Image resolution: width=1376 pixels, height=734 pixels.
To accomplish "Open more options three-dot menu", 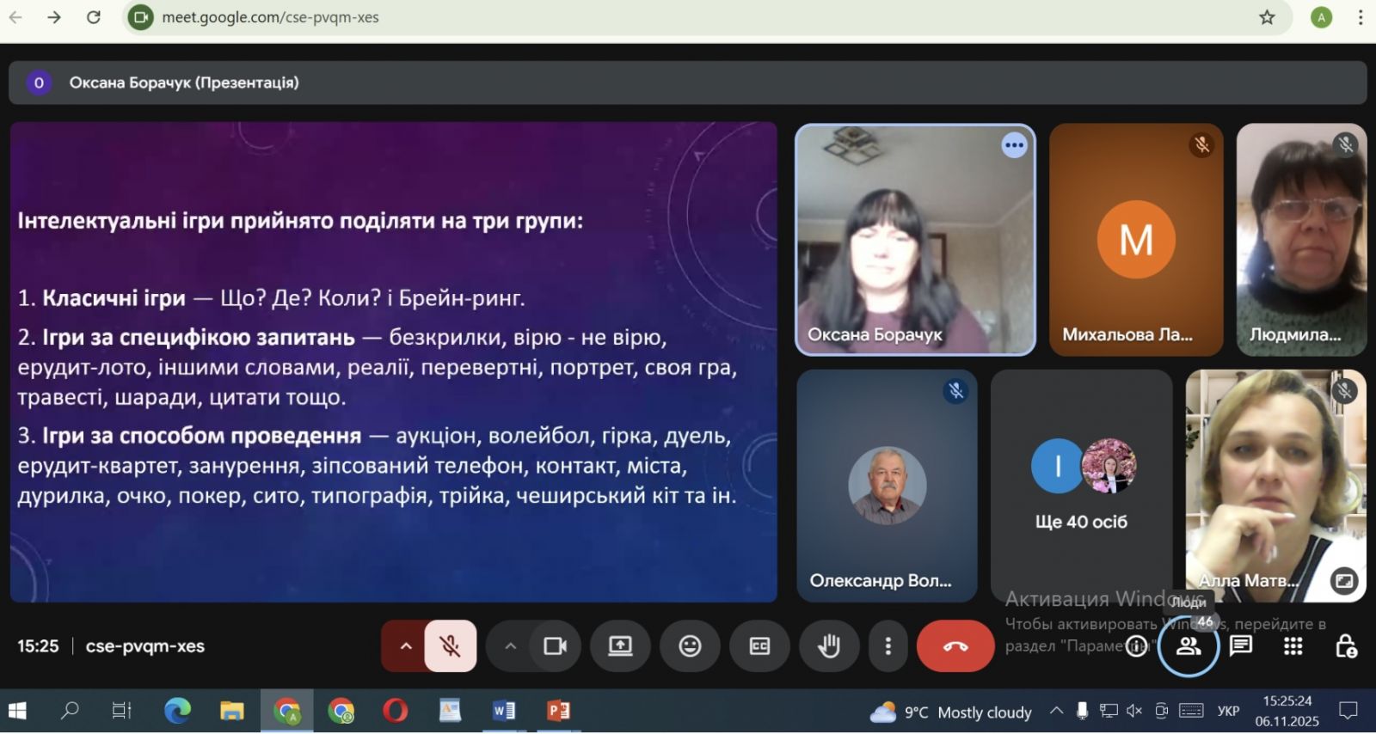I will 888,645.
